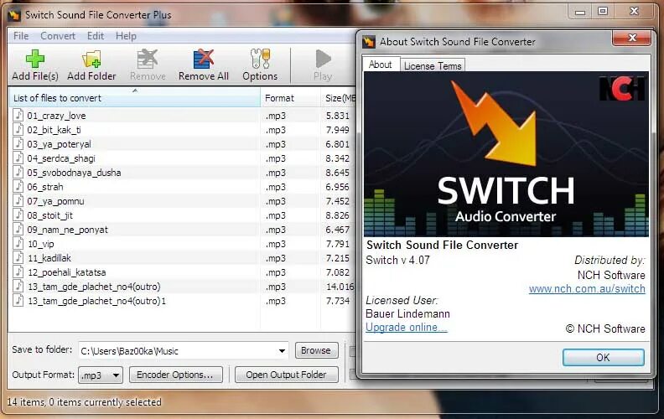Click the file icon beside 08_stoit_jit
664x419 pixels.
18,215
